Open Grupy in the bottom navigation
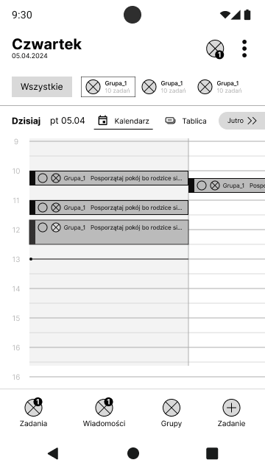 pyautogui.click(x=172, y=412)
